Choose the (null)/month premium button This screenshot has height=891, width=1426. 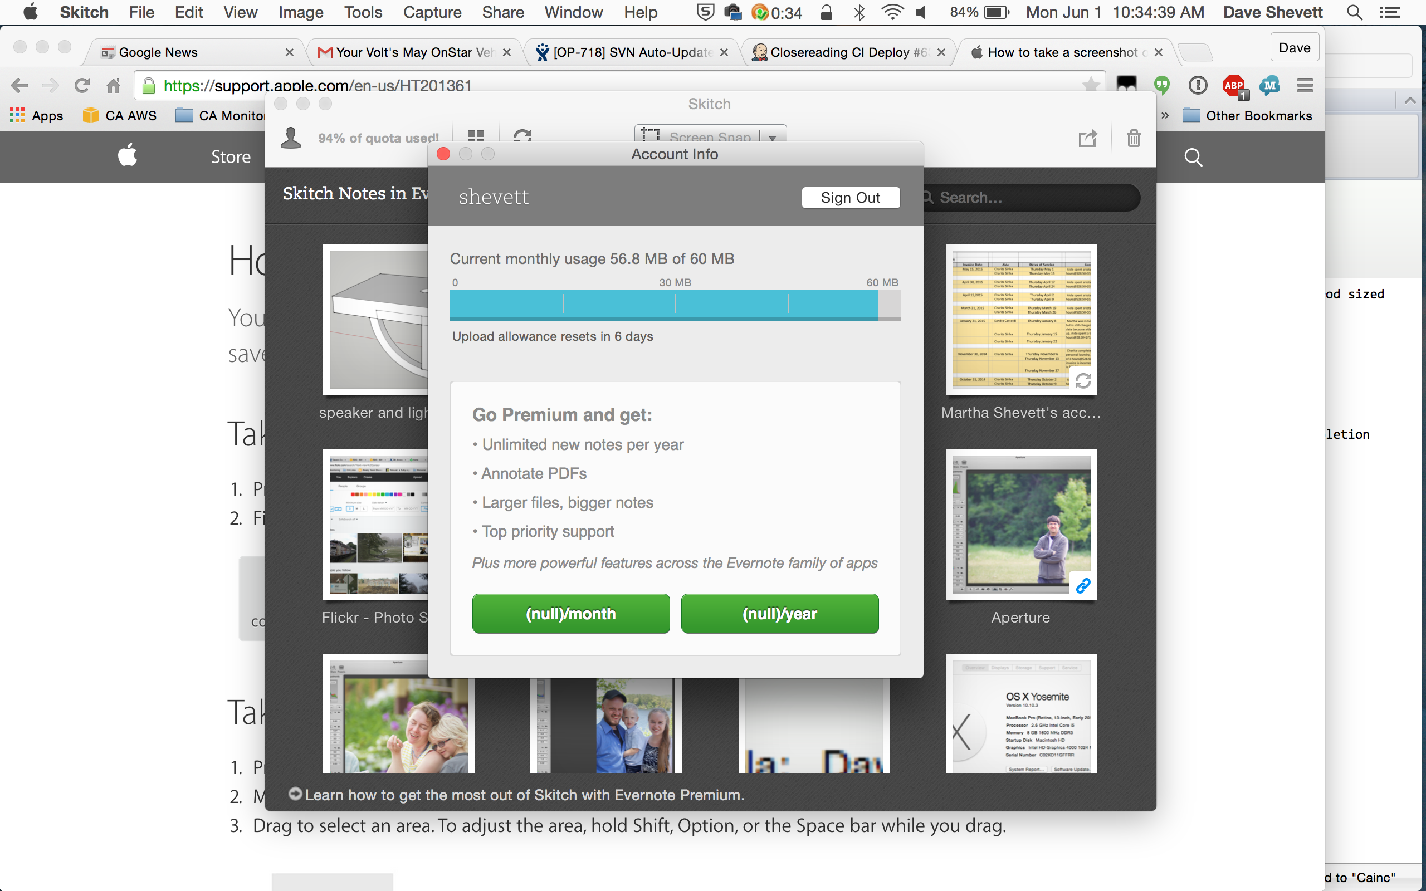click(x=570, y=614)
